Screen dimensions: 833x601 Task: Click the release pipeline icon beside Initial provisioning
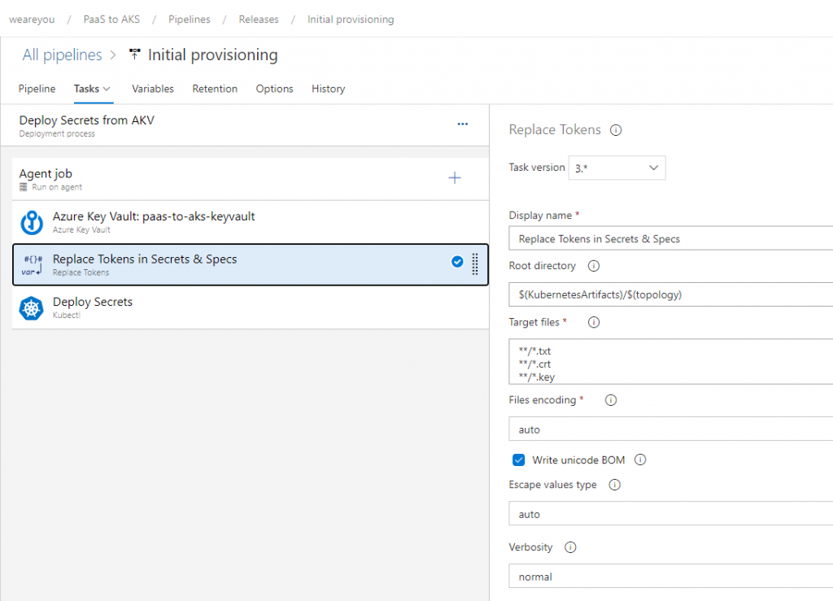tap(135, 54)
